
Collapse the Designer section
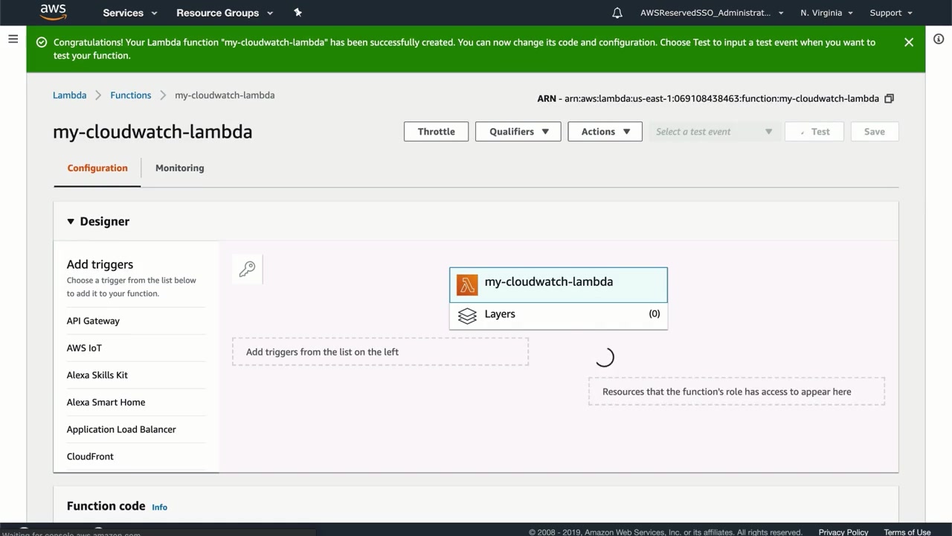pos(71,221)
